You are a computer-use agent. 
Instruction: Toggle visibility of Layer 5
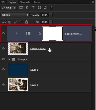pyautogui.click(x=3, y=69)
